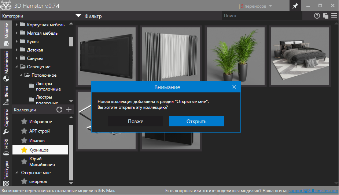Click the folder icon of Кухня

[x=23, y=41]
